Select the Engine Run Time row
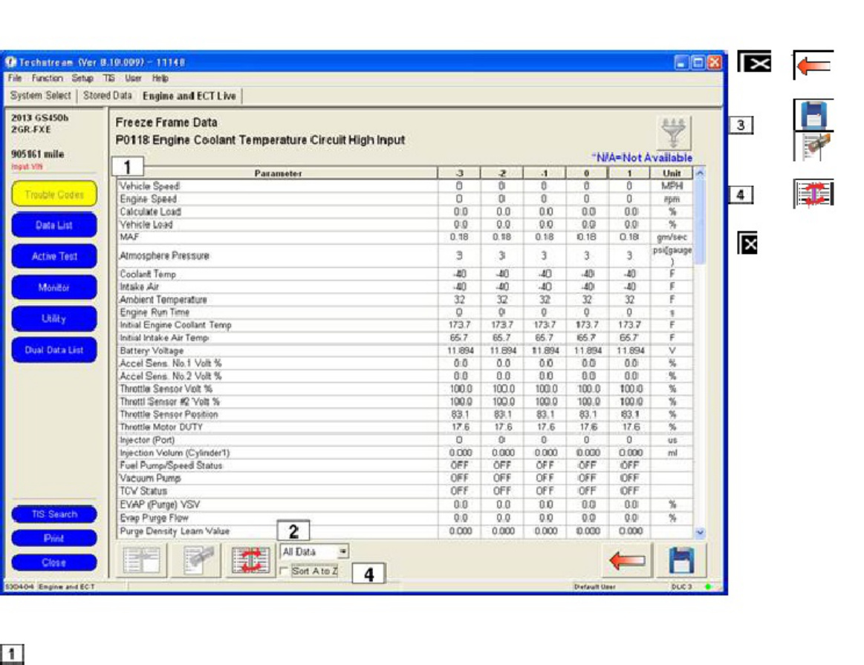 406,312
